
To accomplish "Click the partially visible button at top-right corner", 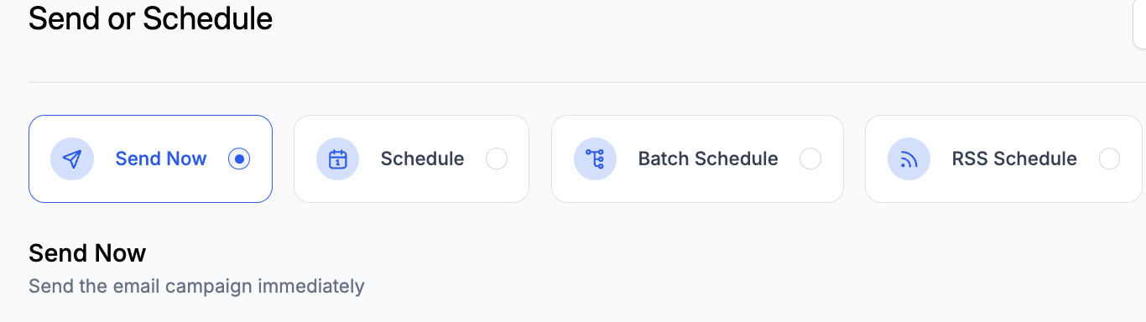I will click(1139, 26).
